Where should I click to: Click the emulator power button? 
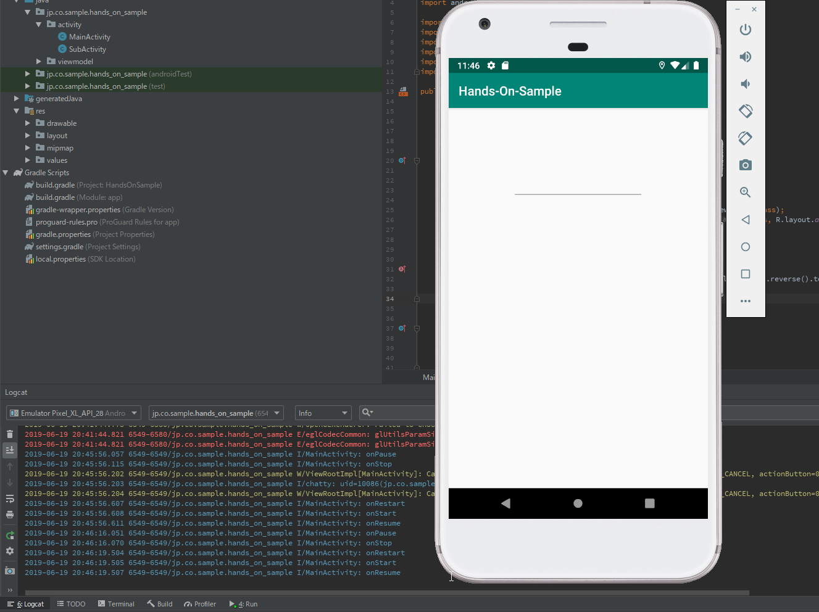click(x=746, y=30)
